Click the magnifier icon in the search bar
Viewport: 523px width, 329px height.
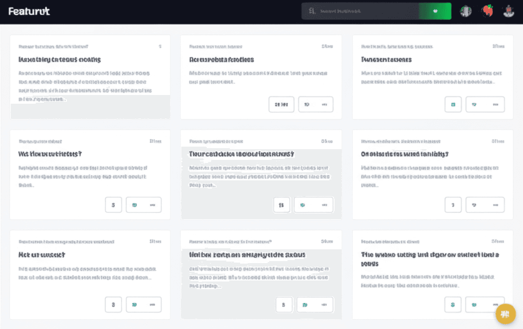(312, 11)
